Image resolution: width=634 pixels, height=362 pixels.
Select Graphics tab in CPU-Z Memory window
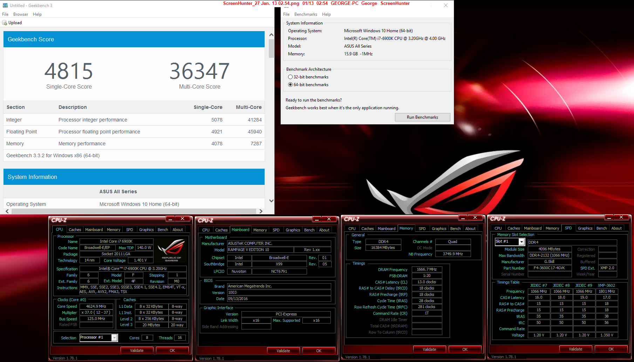pos(439,229)
